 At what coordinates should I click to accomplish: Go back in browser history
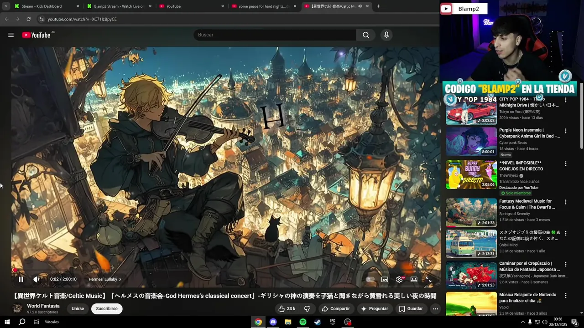[6, 19]
